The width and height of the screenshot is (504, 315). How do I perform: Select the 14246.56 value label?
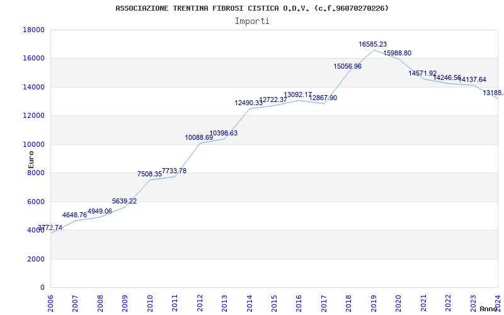coord(447,77)
